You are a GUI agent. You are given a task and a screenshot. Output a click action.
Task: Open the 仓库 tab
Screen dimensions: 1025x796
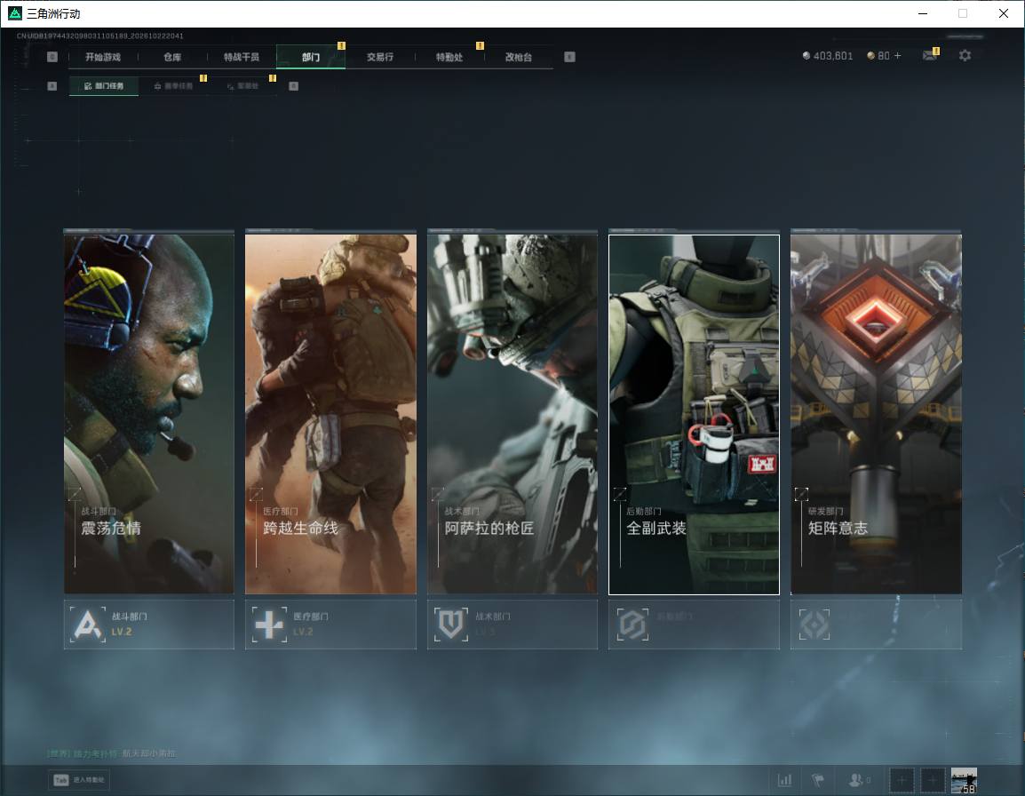click(x=172, y=57)
